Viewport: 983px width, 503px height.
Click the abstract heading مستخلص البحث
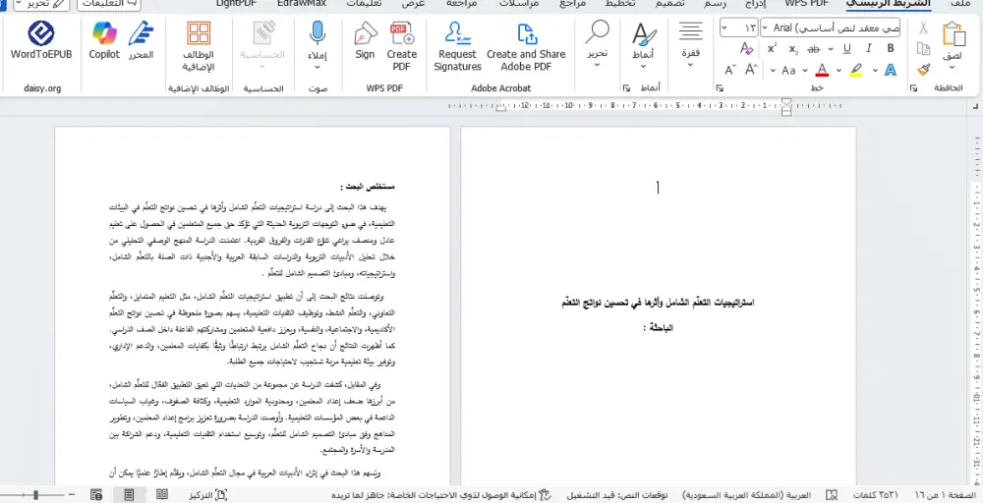[368, 187]
